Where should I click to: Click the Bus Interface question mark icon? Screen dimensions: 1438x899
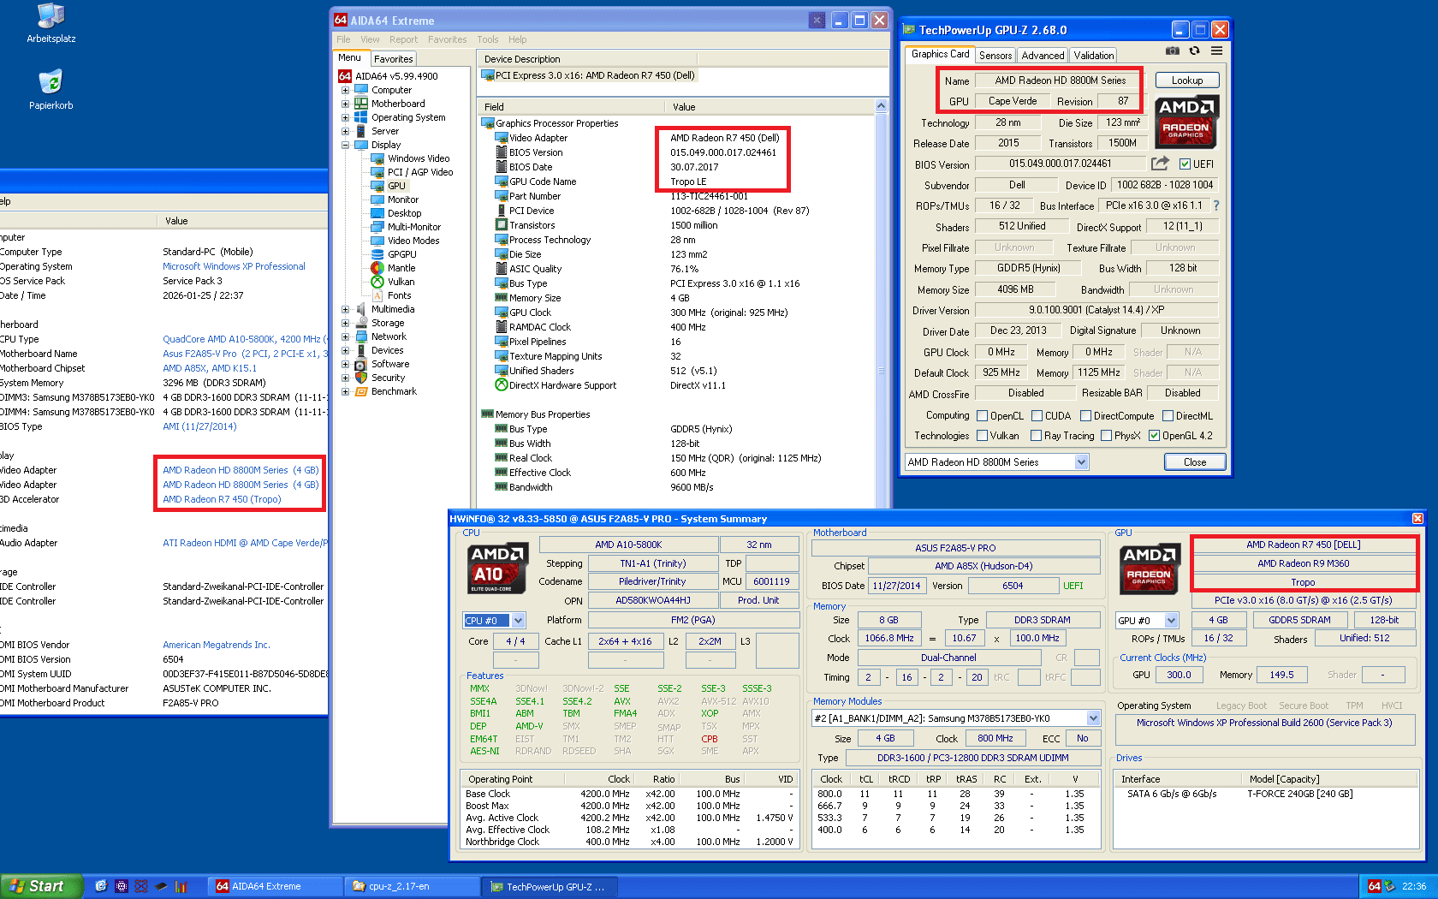click(1216, 205)
